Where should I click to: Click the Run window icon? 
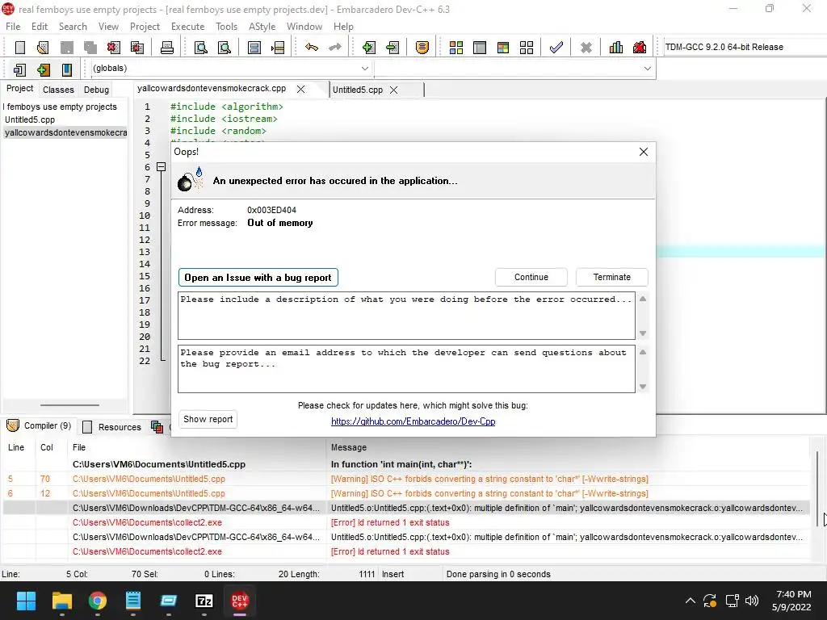click(480, 48)
